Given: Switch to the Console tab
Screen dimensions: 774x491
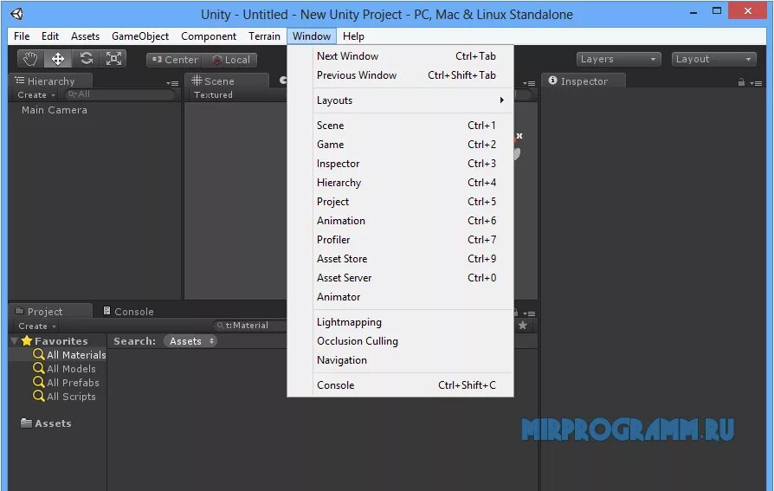Looking at the screenshot, I should (128, 311).
